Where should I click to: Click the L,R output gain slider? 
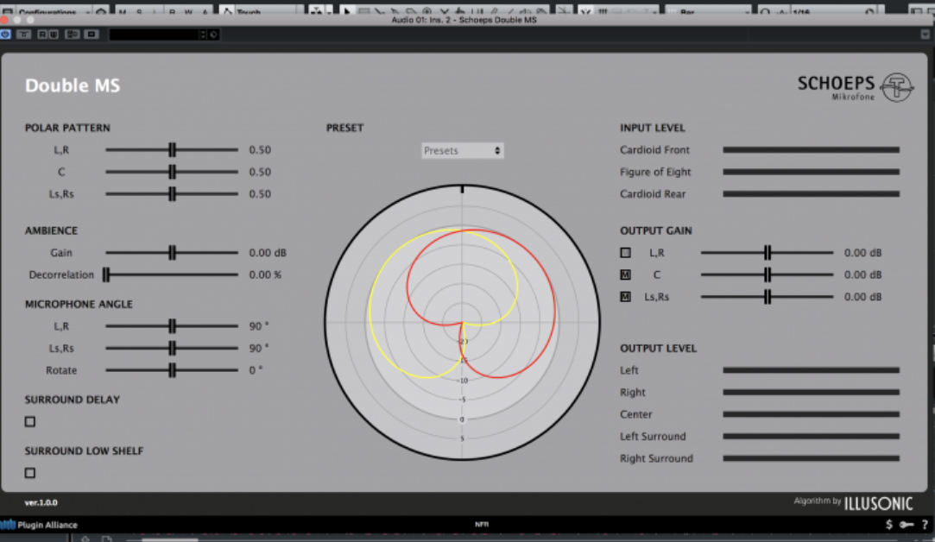tap(767, 253)
